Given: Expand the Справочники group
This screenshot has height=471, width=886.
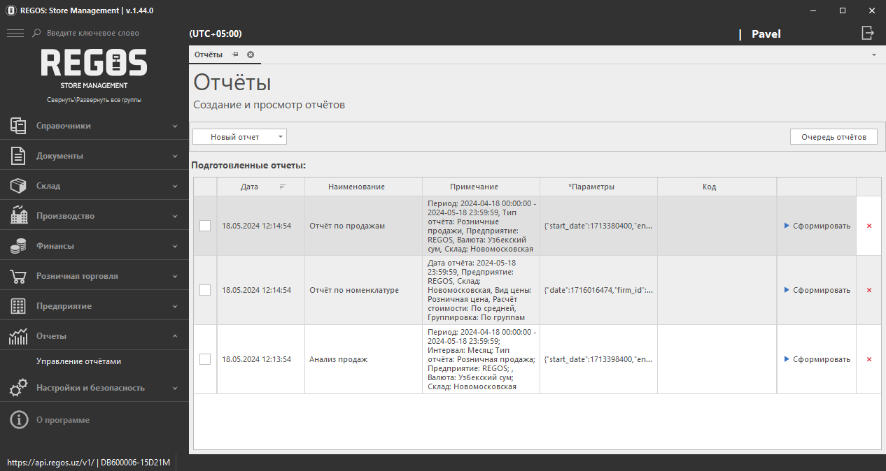Looking at the screenshot, I should click(94, 126).
